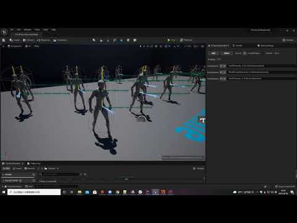Viewport: 297px width, 223px height.
Task: Choose the scale gizmo tool in the viewport toolbar
Action: pos(152,46)
